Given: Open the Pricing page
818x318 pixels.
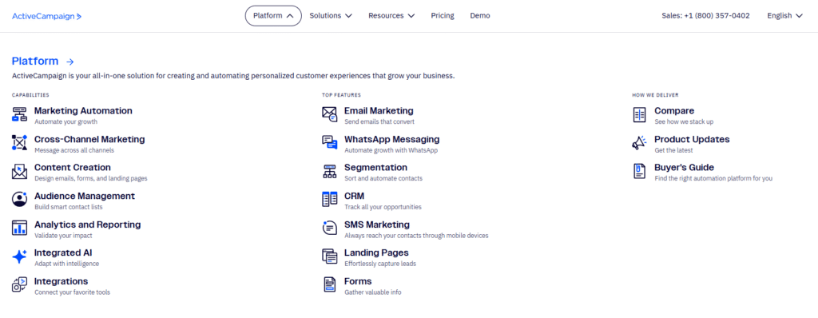Looking at the screenshot, I should coord(443,16).
